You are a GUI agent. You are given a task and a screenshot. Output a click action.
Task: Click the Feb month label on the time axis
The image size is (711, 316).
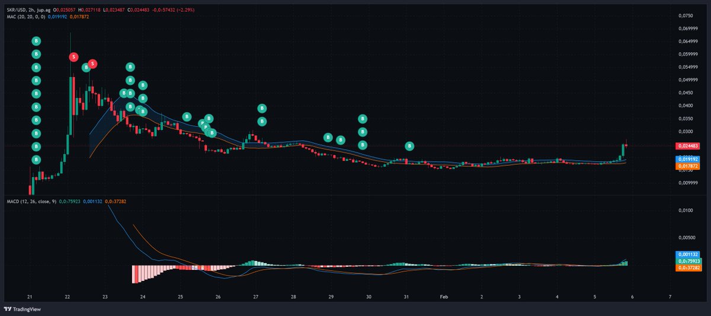pos(444,296)
